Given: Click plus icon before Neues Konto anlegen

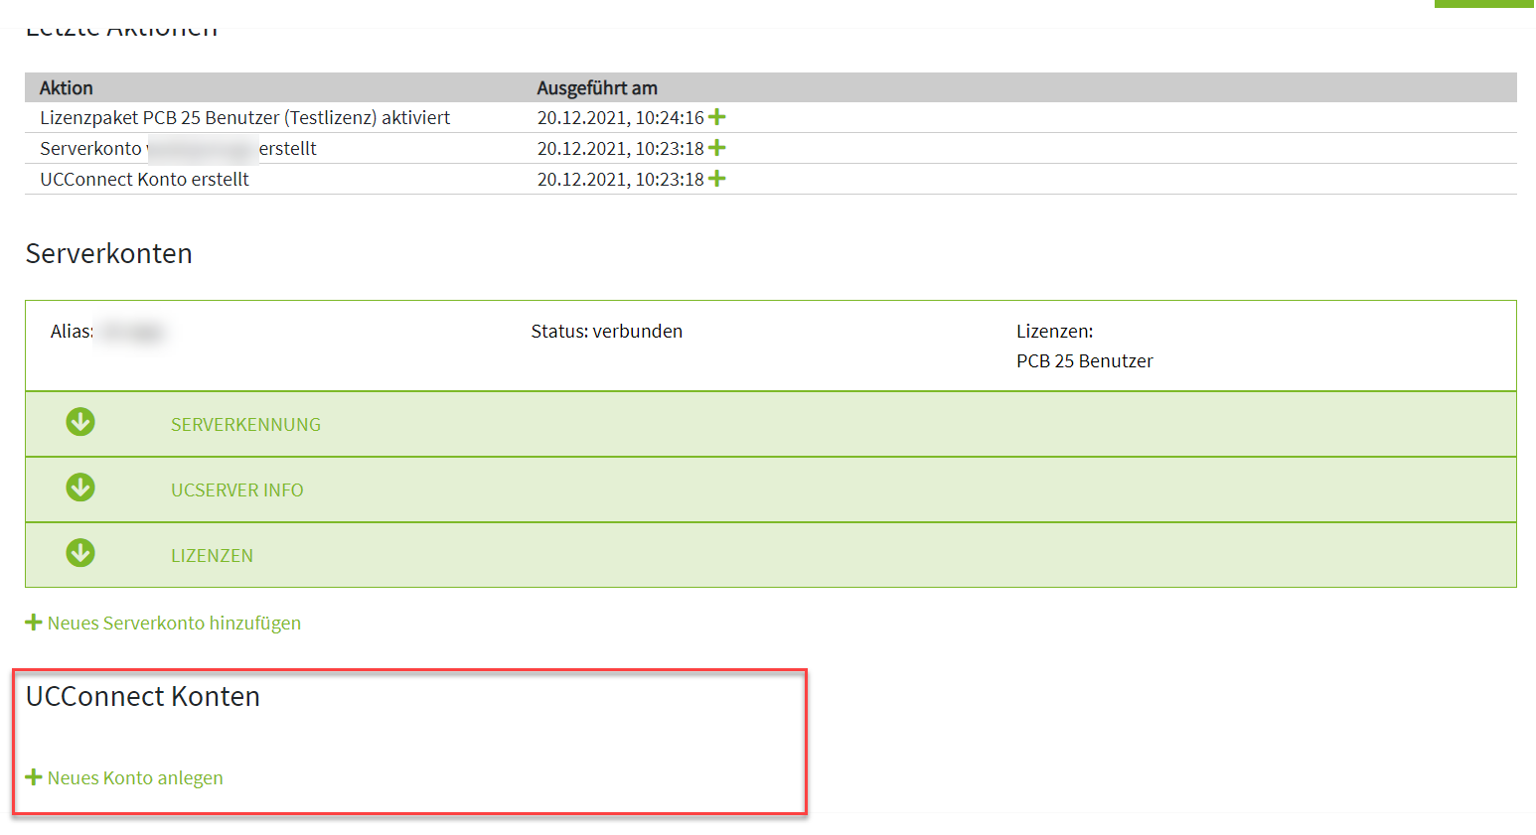Looking at the screenshot, I should pyautogui.click(x=34, y=777).
